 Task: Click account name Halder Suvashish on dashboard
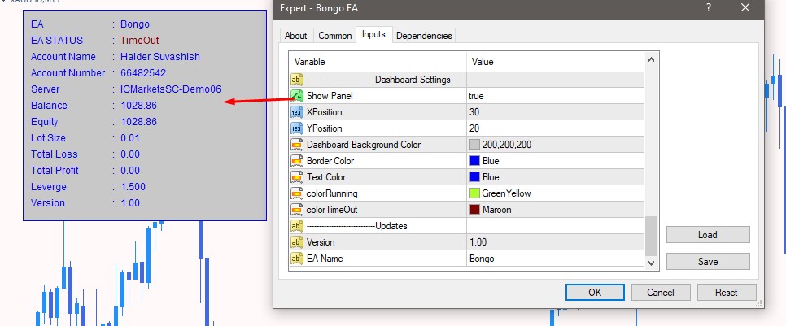click(160, 57)
